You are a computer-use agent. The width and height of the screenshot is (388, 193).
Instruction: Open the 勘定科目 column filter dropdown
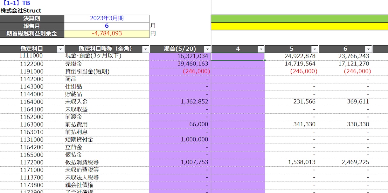tap(60, 49)
